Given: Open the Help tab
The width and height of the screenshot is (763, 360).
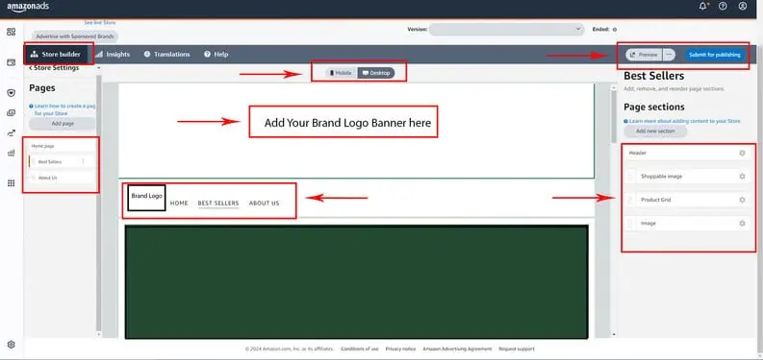Looking at the screenshot, I should 216,55.
